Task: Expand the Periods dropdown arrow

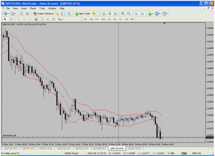Action: 160,14
